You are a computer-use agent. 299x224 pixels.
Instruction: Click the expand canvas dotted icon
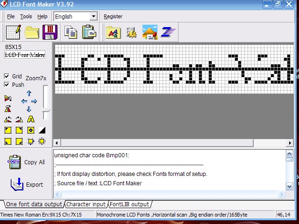42,141
